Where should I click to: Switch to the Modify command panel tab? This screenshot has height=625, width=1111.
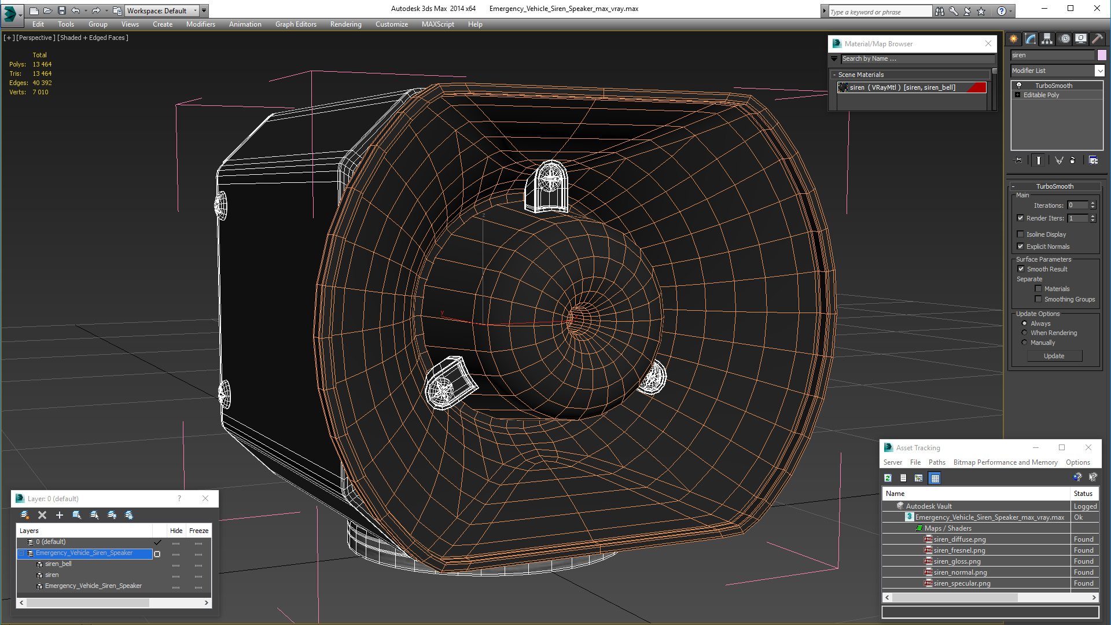coord(1031,39)
